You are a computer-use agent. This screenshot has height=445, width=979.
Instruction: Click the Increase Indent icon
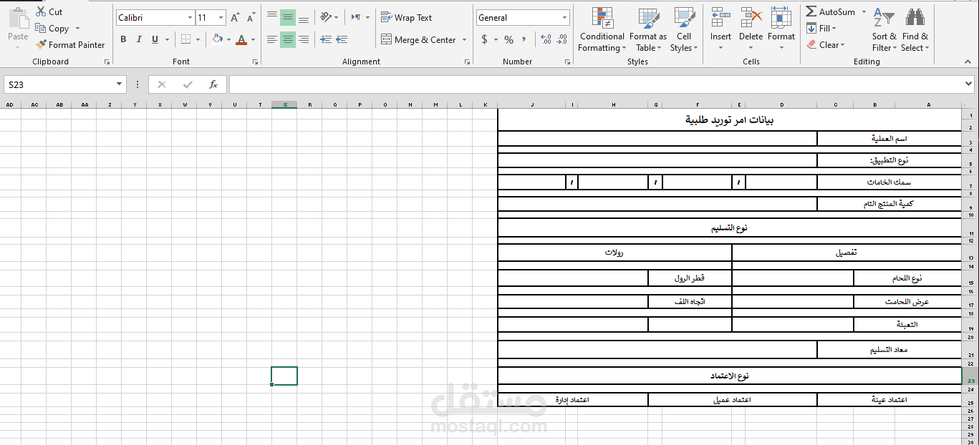pyautogui.click(x=342, y=39)
